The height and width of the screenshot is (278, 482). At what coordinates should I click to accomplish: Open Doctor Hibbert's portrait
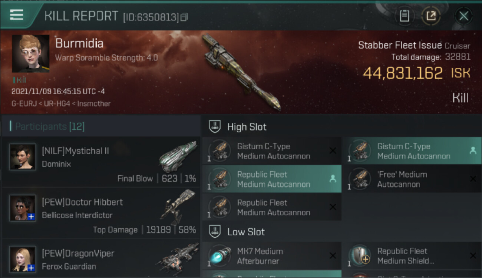coord(23,208)
